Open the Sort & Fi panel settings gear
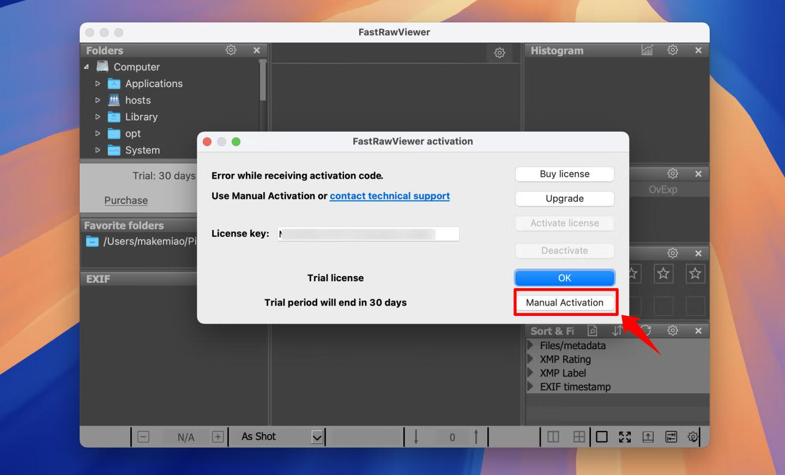Viewport: 785px width, 475px height. point(673,331)
